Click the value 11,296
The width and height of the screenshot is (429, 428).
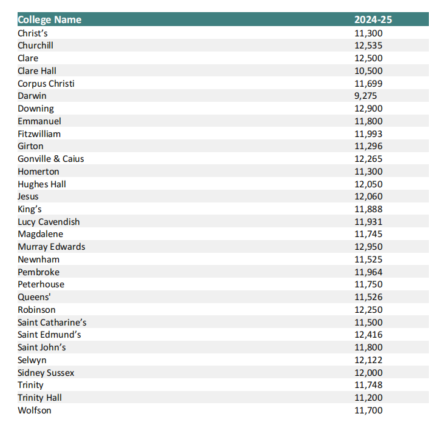tap(368, 146)
